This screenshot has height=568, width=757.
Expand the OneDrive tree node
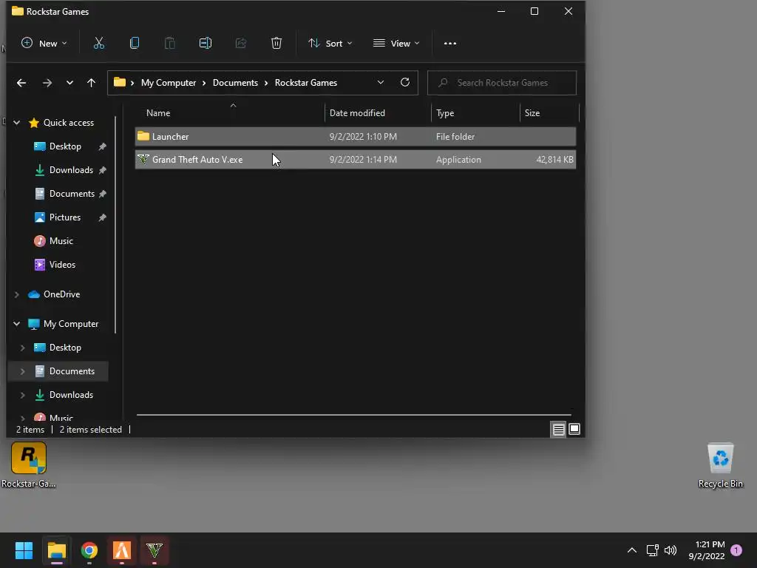coord(16,294)
